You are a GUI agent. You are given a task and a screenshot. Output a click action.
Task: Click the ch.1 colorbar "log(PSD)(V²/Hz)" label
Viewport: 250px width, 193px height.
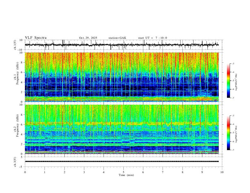236,82
